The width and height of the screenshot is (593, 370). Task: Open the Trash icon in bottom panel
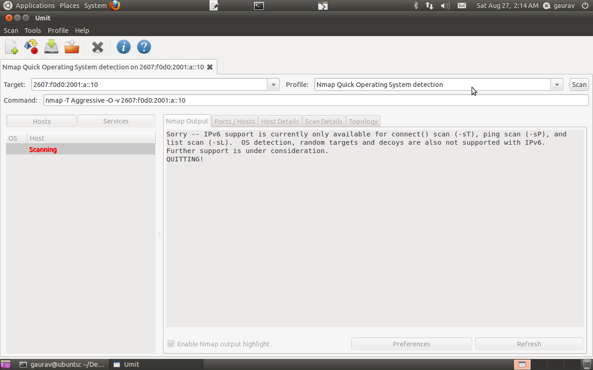[x=587, y=364]
